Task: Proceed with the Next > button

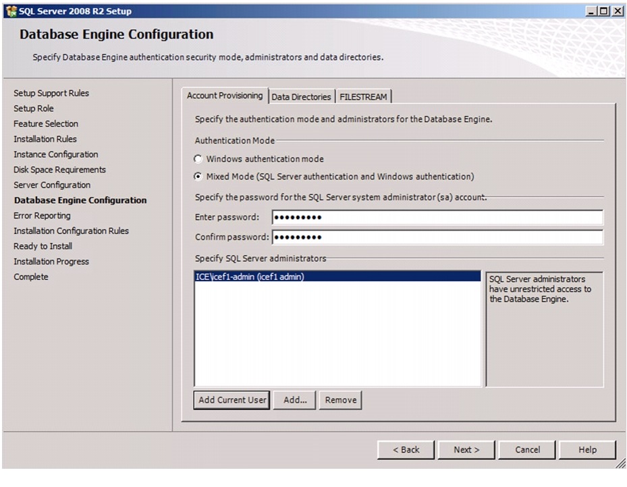Action: tap(466, 450)
